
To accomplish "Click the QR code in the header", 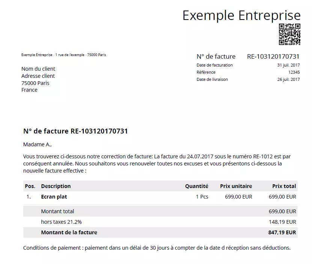I will [289, 34].
